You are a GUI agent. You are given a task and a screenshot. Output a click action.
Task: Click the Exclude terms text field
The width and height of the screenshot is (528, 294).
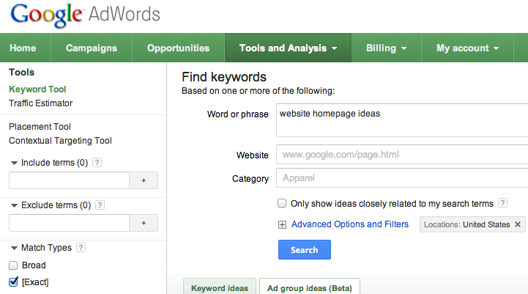point(69,223)
